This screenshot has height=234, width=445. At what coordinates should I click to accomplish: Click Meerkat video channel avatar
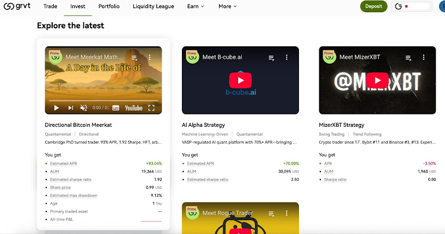[x=56, y=57]
